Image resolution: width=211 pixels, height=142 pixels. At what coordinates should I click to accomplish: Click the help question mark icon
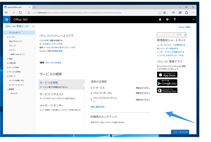[175, 20]
